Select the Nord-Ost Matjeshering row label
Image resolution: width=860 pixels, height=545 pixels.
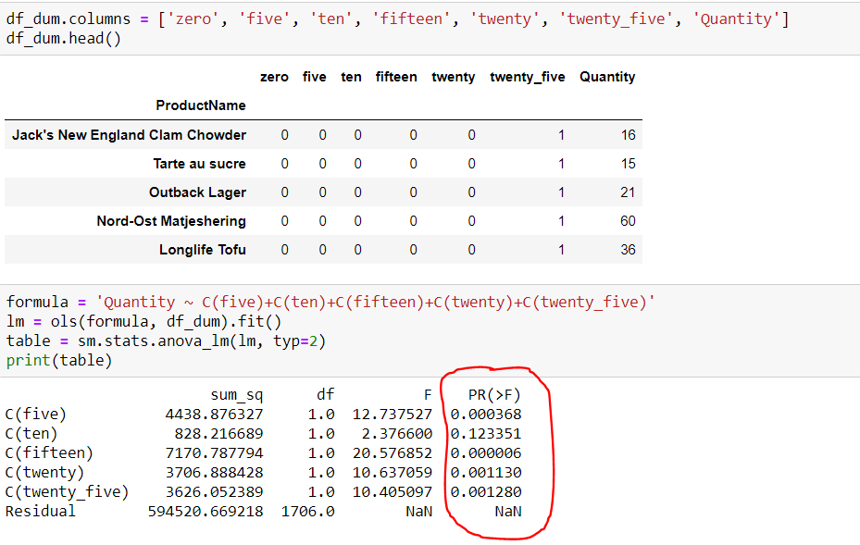[171, 221]
